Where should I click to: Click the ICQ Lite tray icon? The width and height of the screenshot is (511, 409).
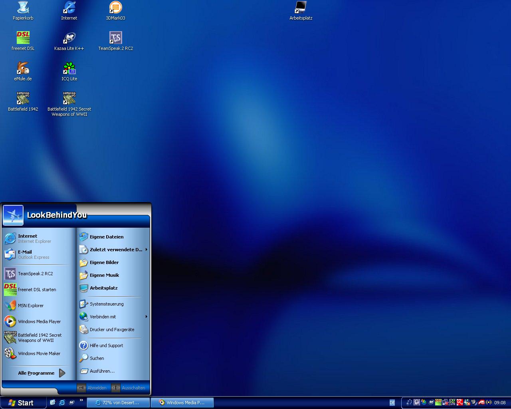pos(452,403)
